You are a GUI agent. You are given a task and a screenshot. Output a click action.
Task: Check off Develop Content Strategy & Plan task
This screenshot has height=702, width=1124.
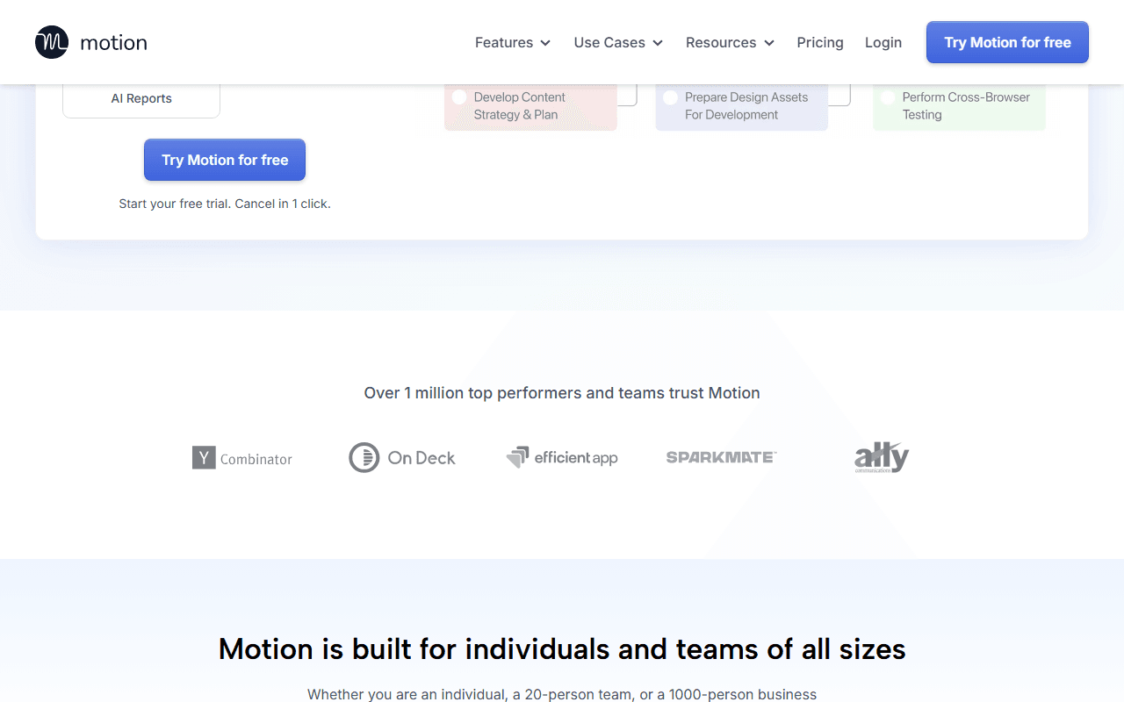tap(459, 97)
